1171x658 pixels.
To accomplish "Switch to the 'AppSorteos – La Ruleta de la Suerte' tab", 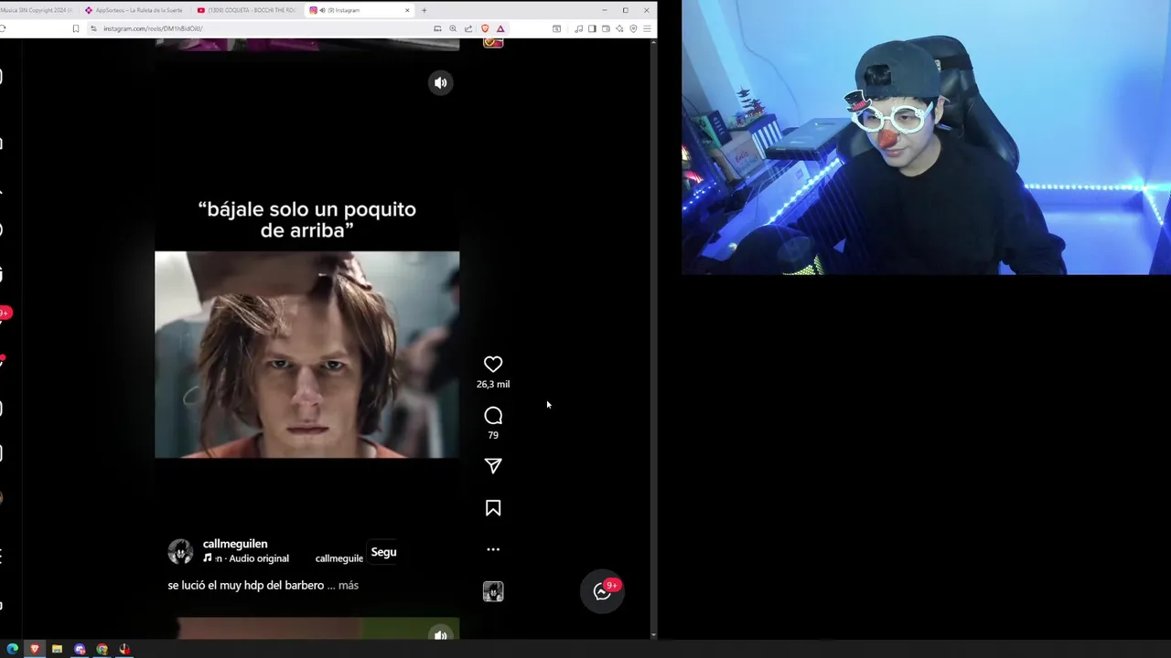I will [134, 10].
